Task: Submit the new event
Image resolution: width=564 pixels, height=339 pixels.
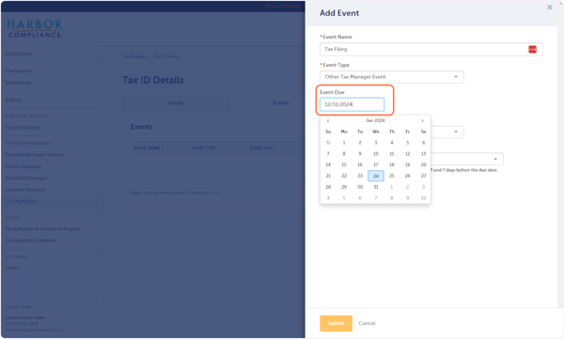Action: 336,323
